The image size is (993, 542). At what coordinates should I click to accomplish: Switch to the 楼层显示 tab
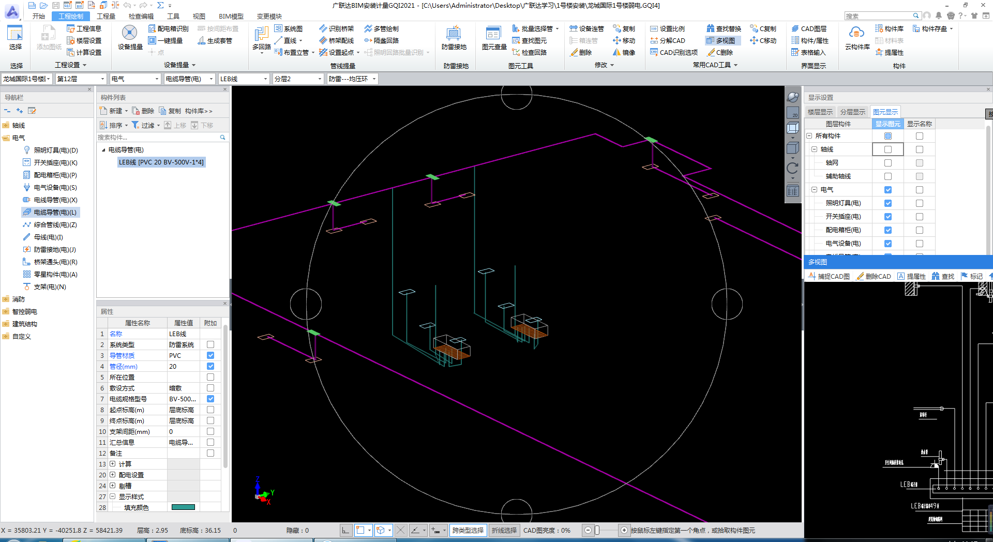(x=820, y=112)
